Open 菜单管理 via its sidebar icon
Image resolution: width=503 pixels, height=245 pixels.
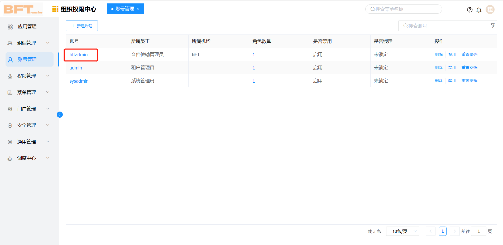(x=10, y=92)
